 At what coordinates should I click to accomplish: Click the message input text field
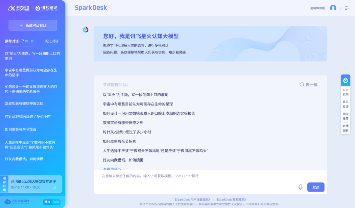click(x=197, y=176)
